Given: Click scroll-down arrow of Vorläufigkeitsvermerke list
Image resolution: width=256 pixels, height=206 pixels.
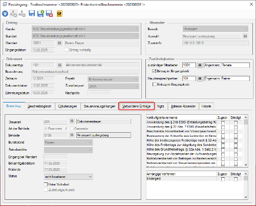Looking at the screenshot, I should [246, 164].
